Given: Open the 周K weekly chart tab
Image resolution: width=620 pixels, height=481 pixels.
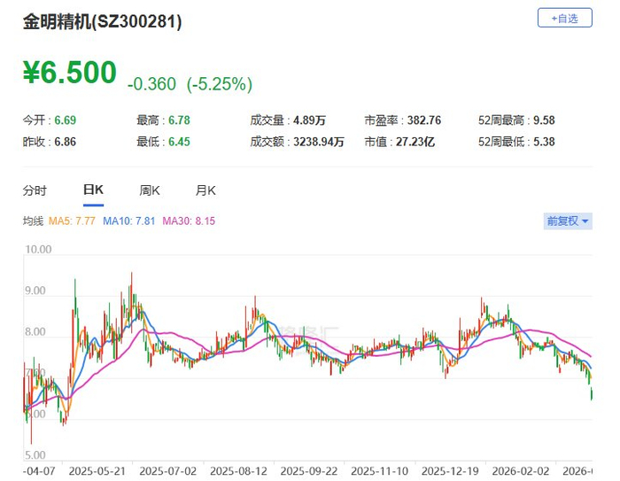Looking at the screenshot, I should 150,190.
